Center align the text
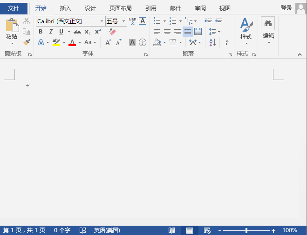 pyautogui.click(x=167, y=32)
